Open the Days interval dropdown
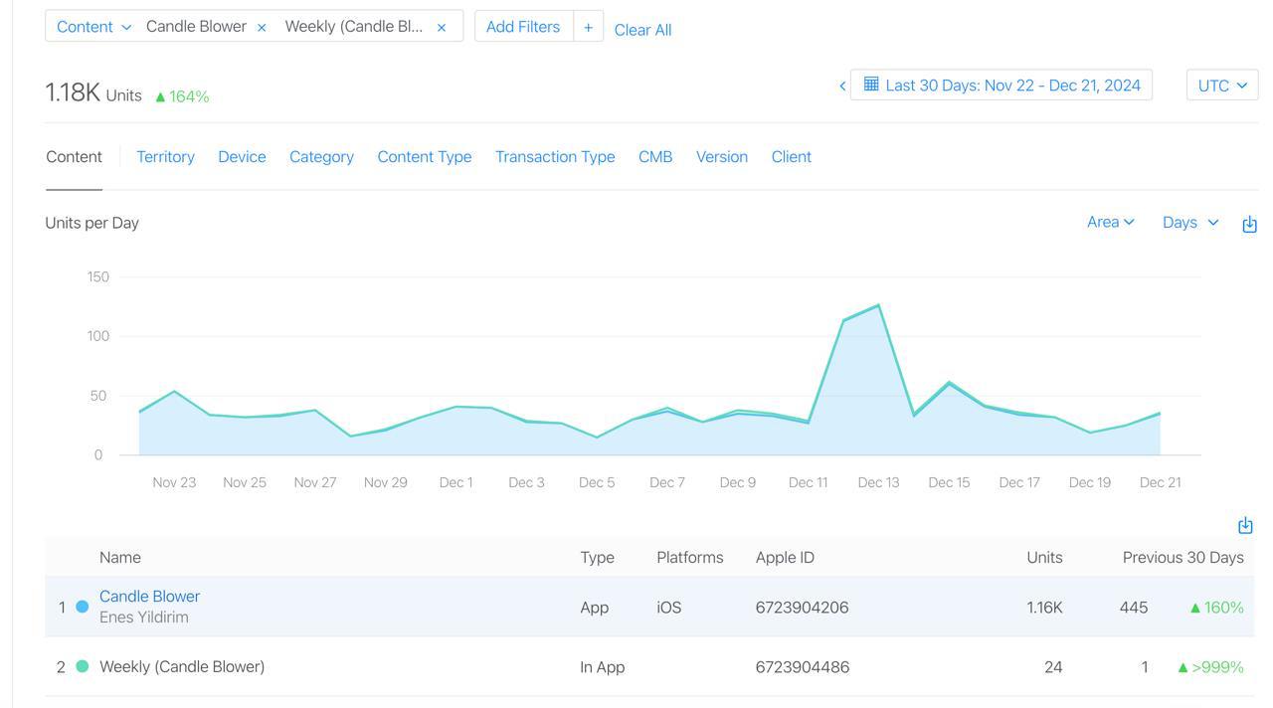The width and height of the screenshot is (1273, 708). click(x=1189, y=222)
